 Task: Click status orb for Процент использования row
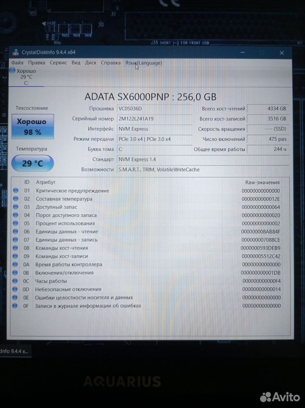[16, 224]
